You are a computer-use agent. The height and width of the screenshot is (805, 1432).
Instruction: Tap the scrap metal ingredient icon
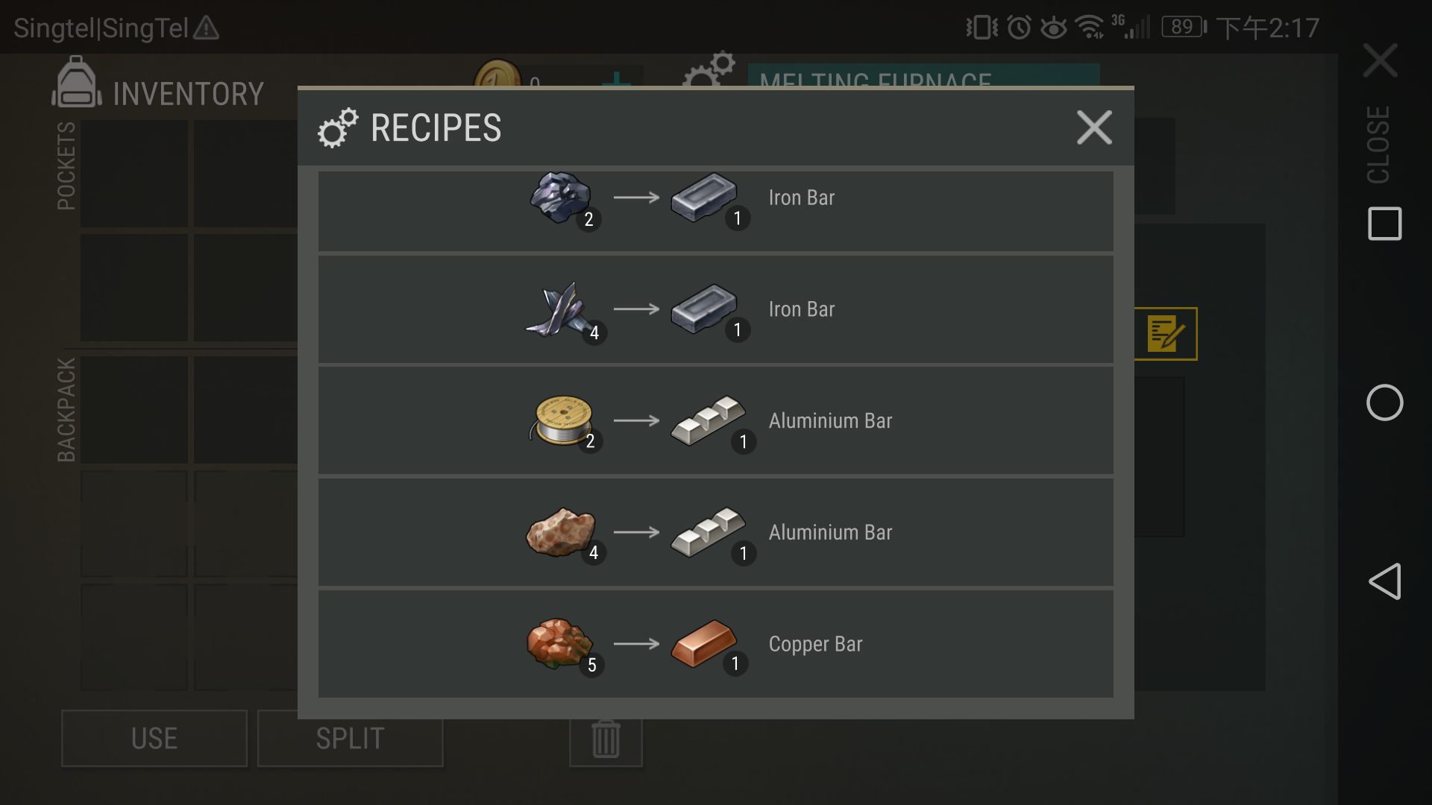pos(557,310)
